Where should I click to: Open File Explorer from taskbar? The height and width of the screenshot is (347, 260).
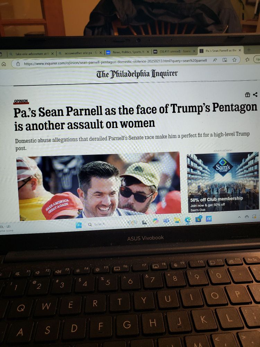coord(177,220)
